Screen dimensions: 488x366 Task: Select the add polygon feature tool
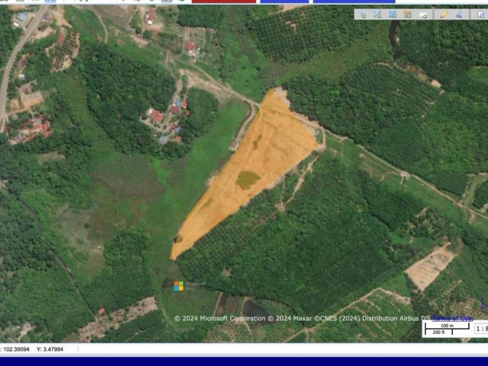(393, 15)
